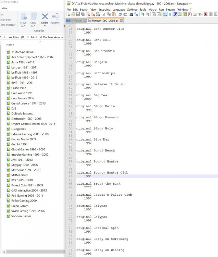Toggle synchronized vertical scrolling
This screenshot has height=257, width=218.
pyautogui.click(x=154, y=14)
